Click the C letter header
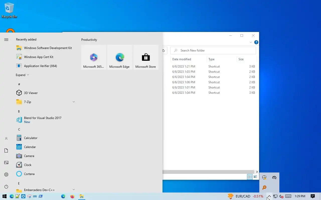 [x=19, y=129]
